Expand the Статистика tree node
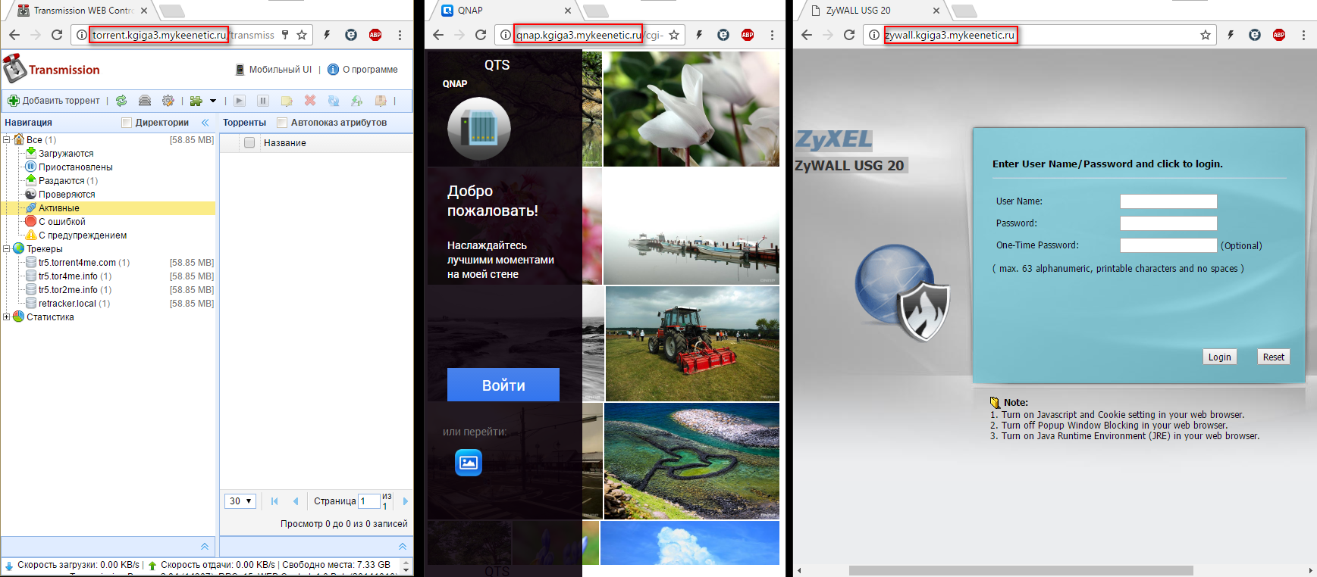The width and height of the screenshot is (1317, 577). [x=7, y=317]
